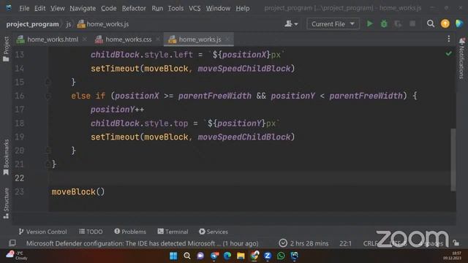
Task: Open the Window menu
Action: 218,8
